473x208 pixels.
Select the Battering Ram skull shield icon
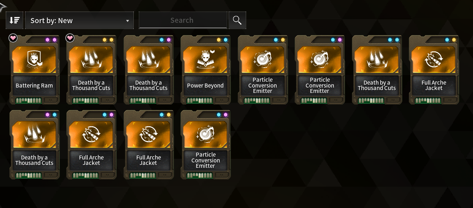point(34,60)
